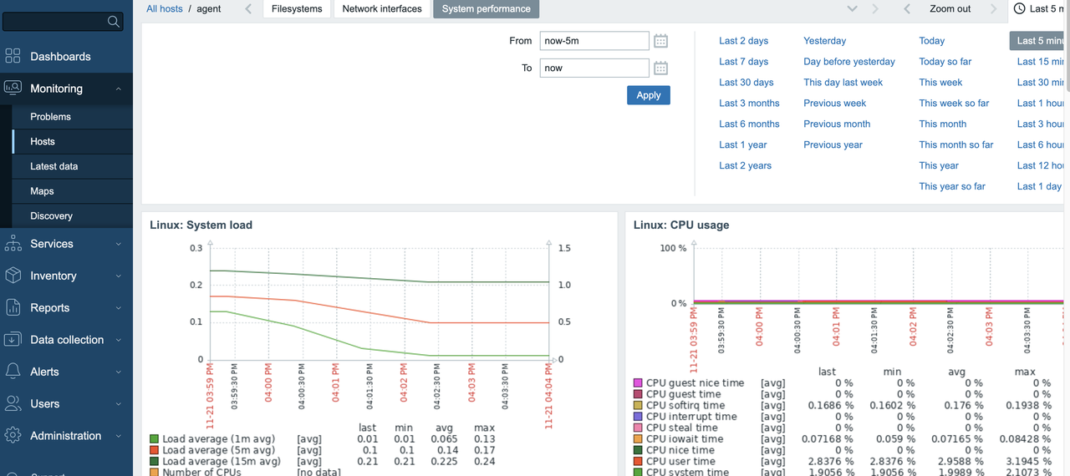Click the From time input field

click(594, 41)
